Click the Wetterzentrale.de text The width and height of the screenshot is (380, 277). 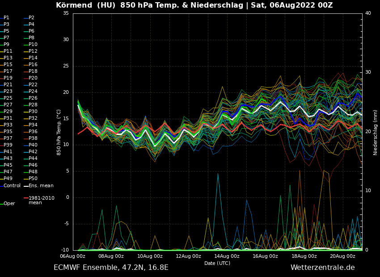tap(322, 268)
